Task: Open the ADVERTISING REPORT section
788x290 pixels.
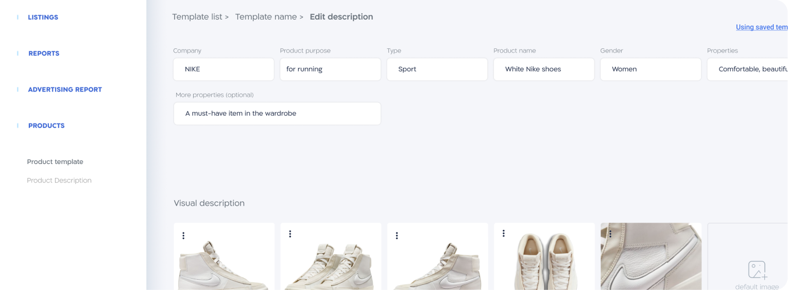Action: tap(65, 89)
